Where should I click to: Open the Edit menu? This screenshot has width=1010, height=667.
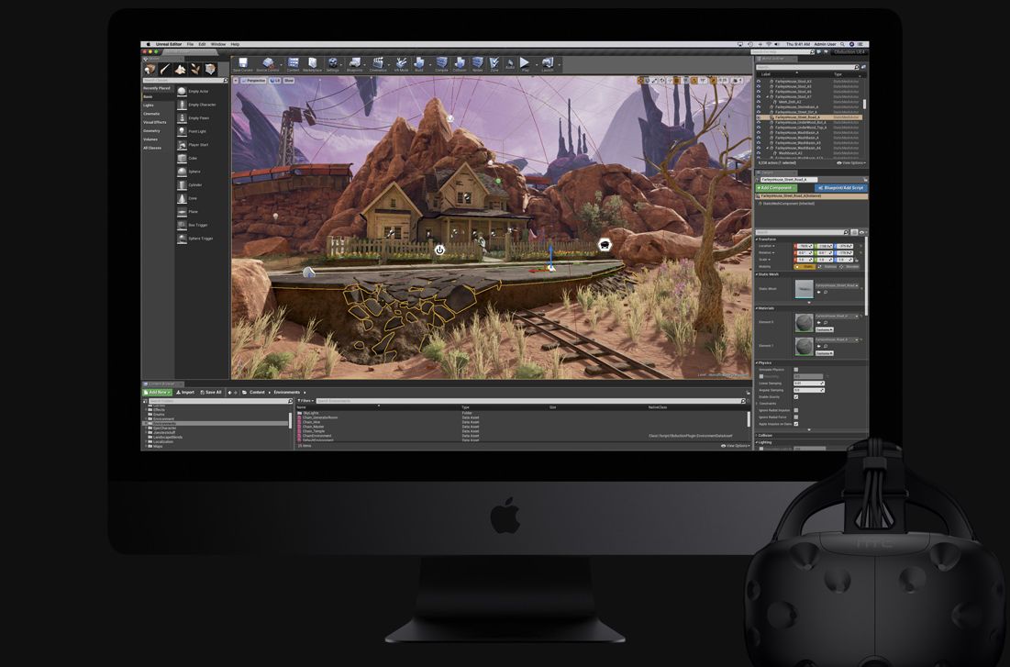202,44
